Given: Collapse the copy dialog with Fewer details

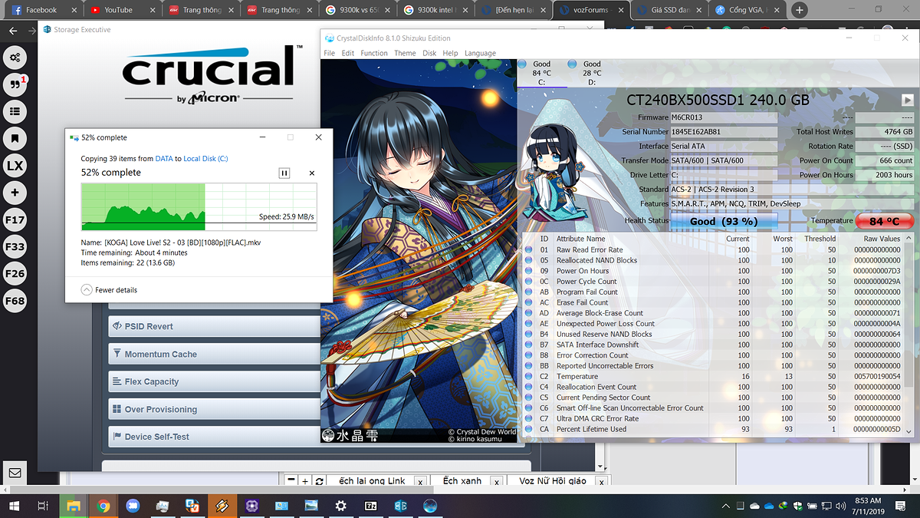Looking at the screenshot, I should click(x=110, y=290).
